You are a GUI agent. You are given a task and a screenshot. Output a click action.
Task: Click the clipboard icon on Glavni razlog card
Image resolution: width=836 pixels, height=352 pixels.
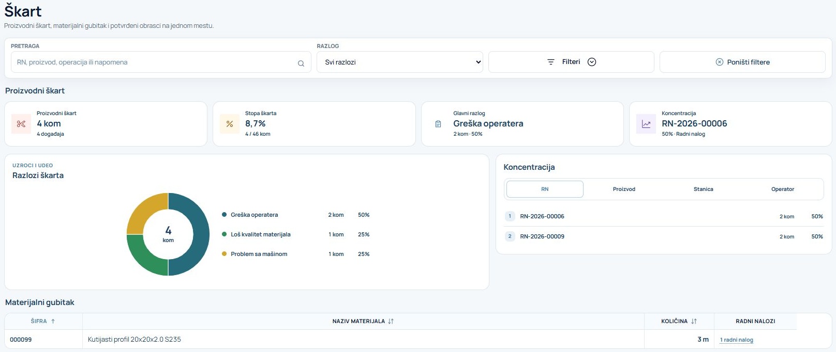pos(438,124)
